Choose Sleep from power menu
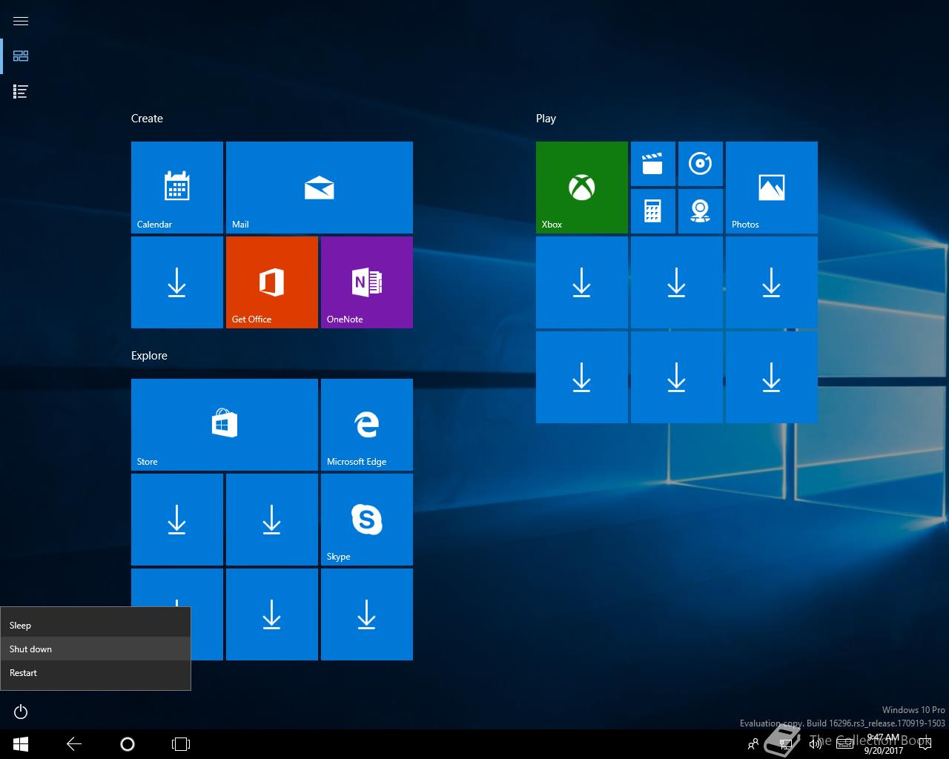 (x=96, y=626)
